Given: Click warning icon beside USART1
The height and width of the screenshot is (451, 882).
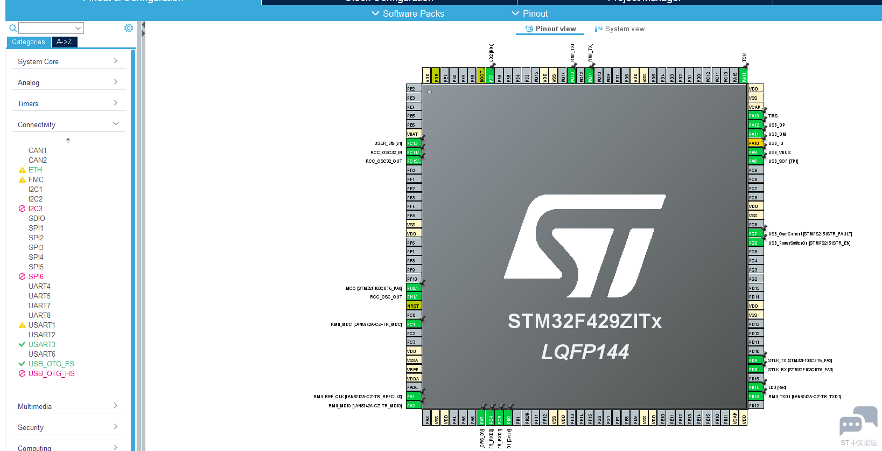Looking at the screenshot, I should (x=22, y=325).
